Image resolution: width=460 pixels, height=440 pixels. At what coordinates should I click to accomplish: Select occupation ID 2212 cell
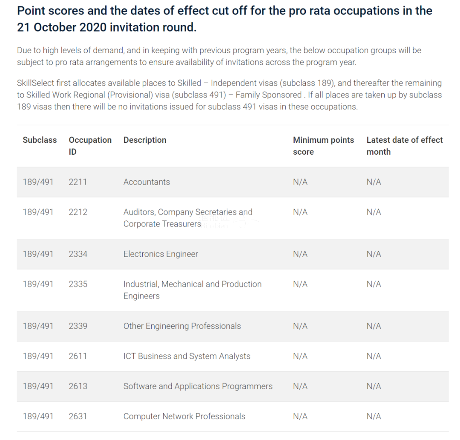coord(78,212)
